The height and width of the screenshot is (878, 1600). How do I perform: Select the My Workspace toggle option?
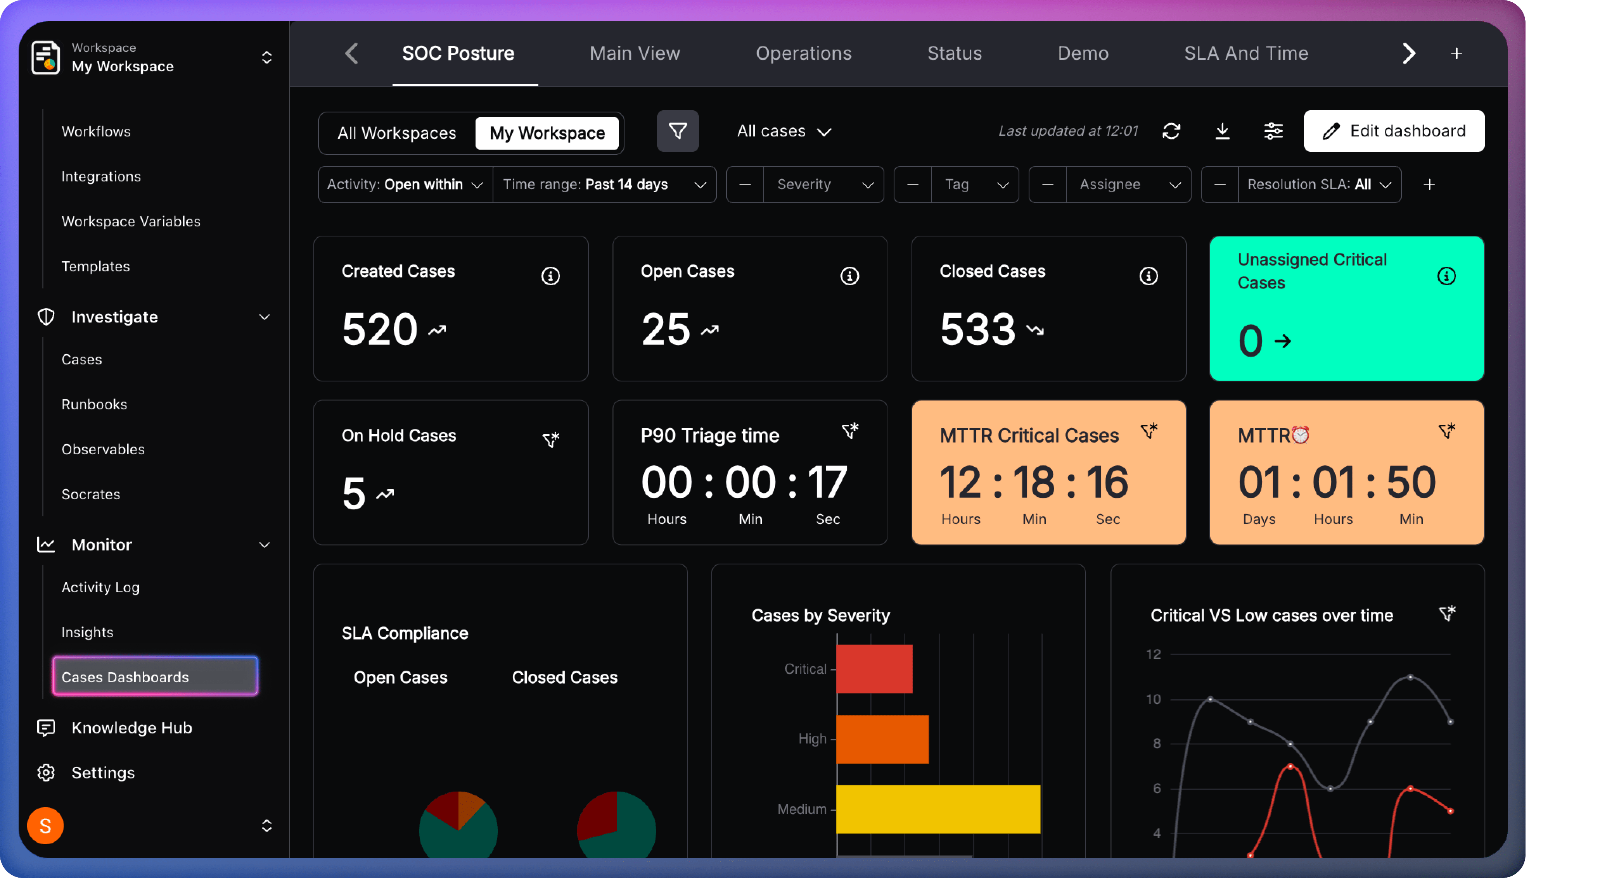547,133
